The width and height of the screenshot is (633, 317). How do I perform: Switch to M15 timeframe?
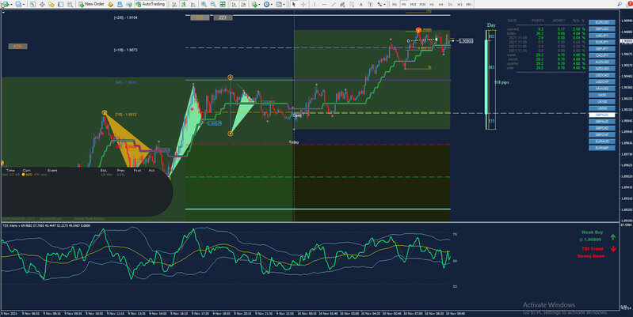coord(413,4)
